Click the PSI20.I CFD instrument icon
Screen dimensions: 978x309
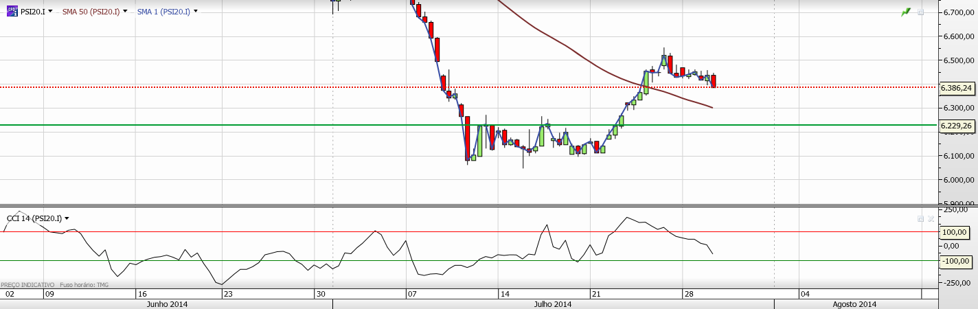tap(12, 11)
